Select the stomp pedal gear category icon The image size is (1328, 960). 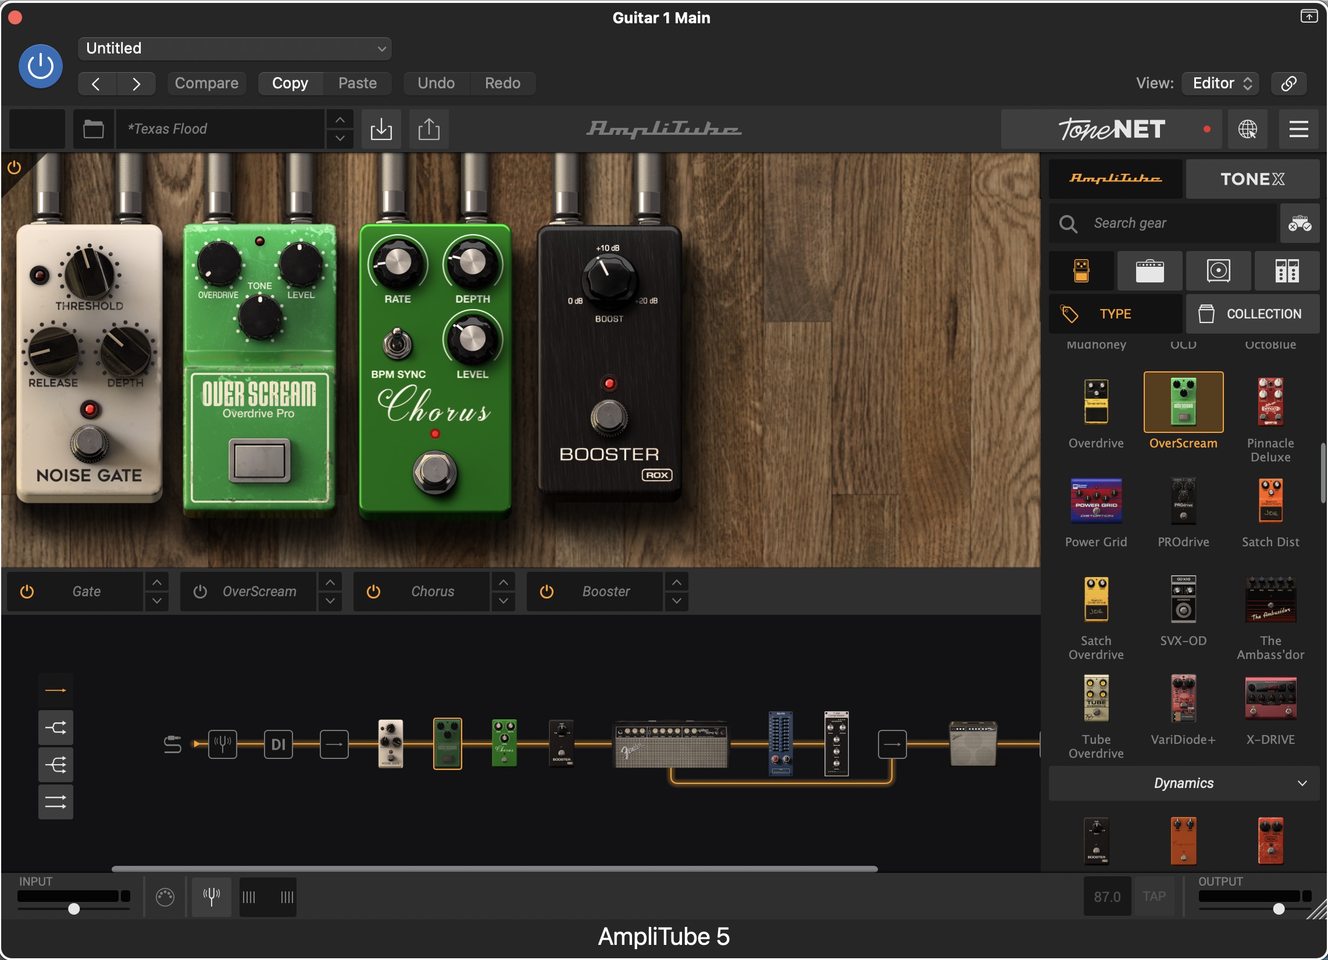(x=1081, y=270)
